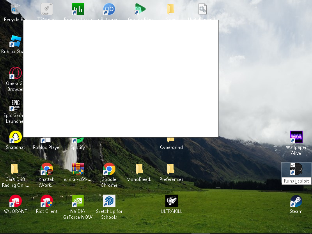
Task: Select the Epic Games Launcher shortcut
Action: click(x=15, y=105)
